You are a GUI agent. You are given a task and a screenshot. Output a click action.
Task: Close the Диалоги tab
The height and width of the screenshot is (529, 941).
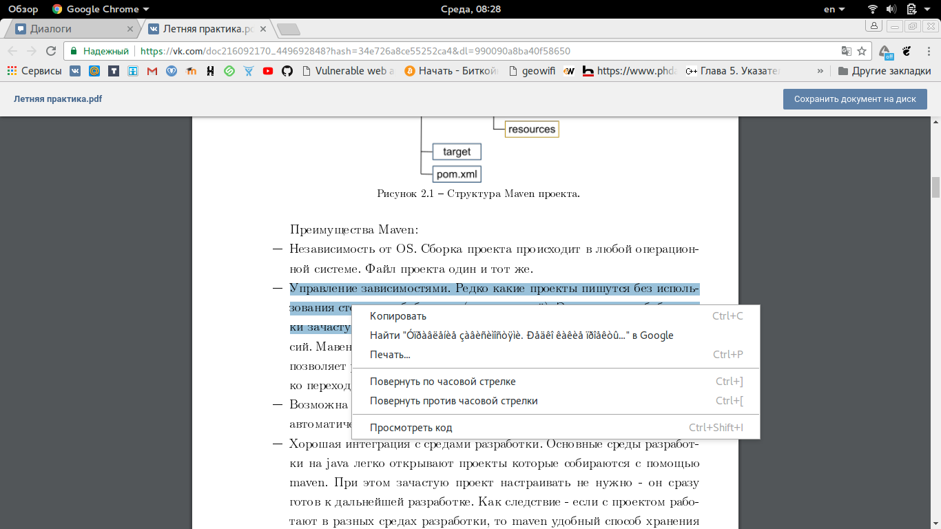pos(130,29)
